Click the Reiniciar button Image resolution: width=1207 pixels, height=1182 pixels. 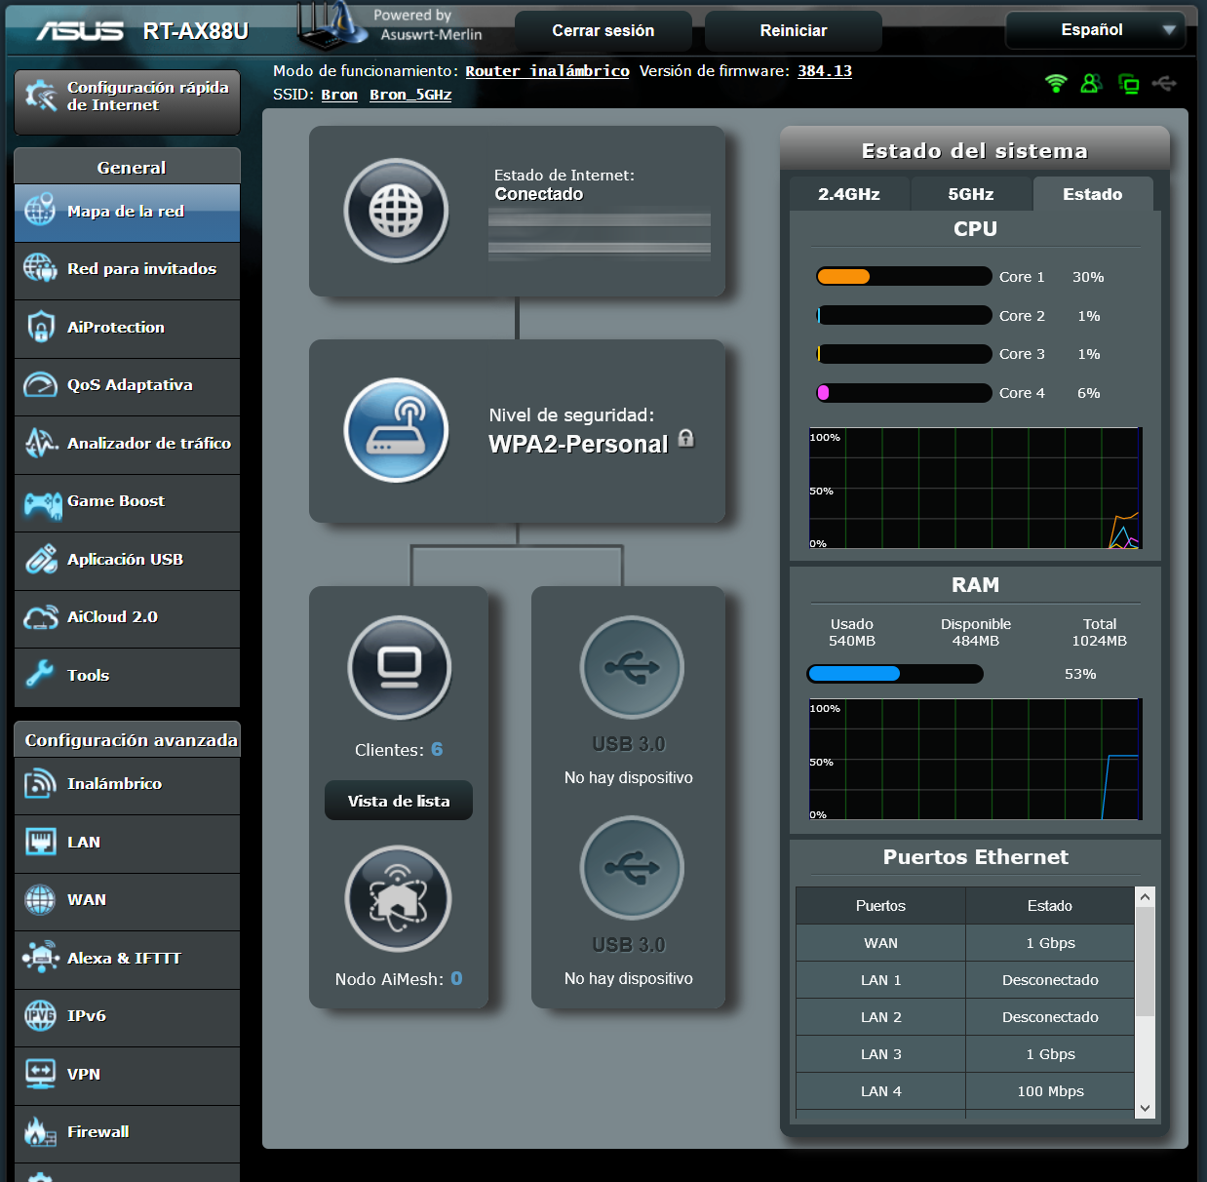tap(794, 31)
